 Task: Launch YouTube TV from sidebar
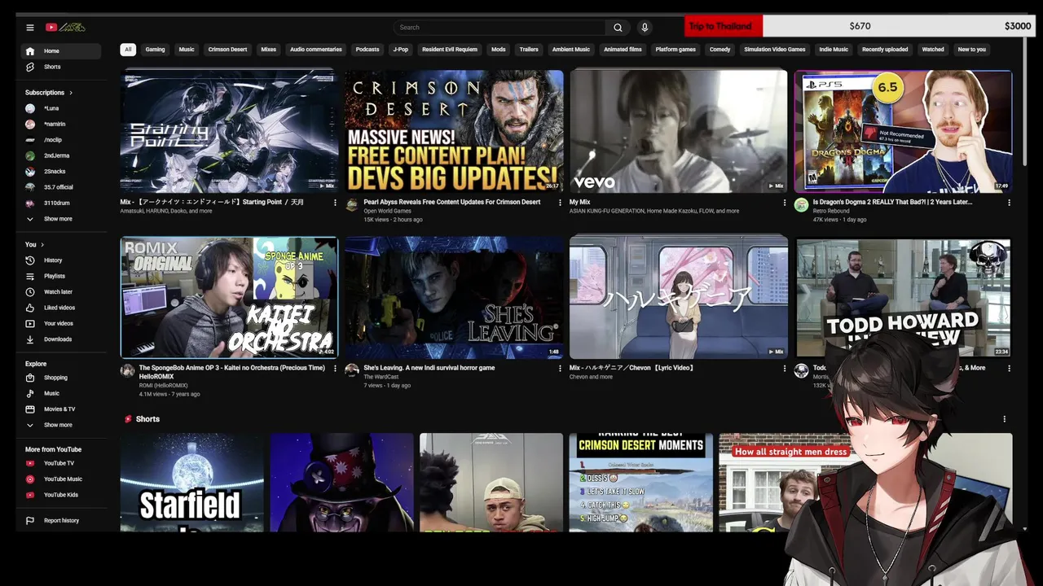(61, 463)
